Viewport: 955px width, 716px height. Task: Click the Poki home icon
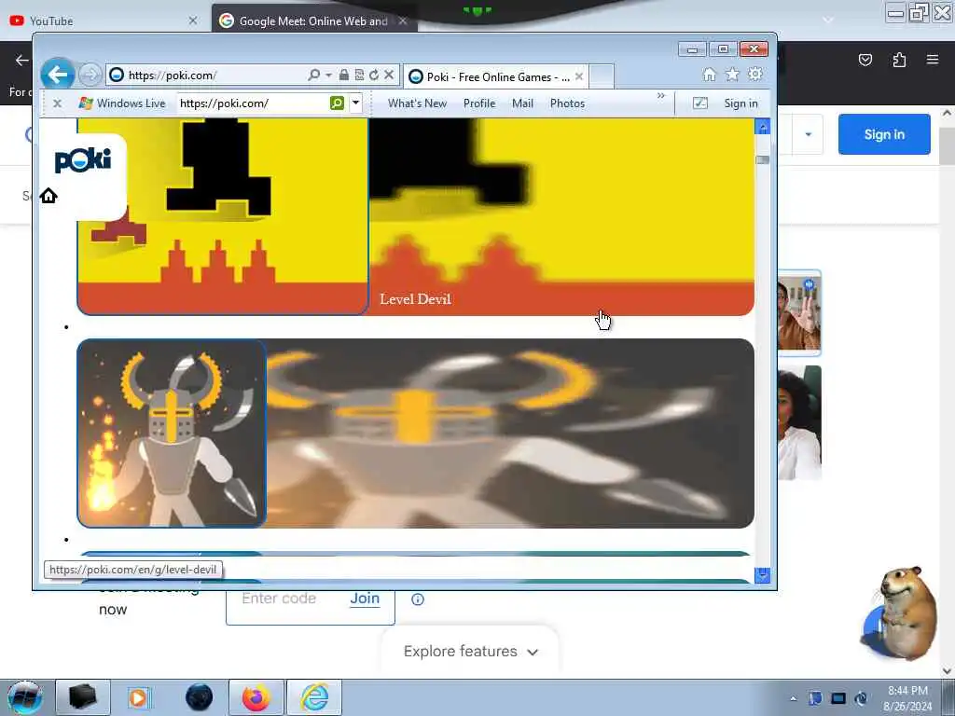[48, 196]
